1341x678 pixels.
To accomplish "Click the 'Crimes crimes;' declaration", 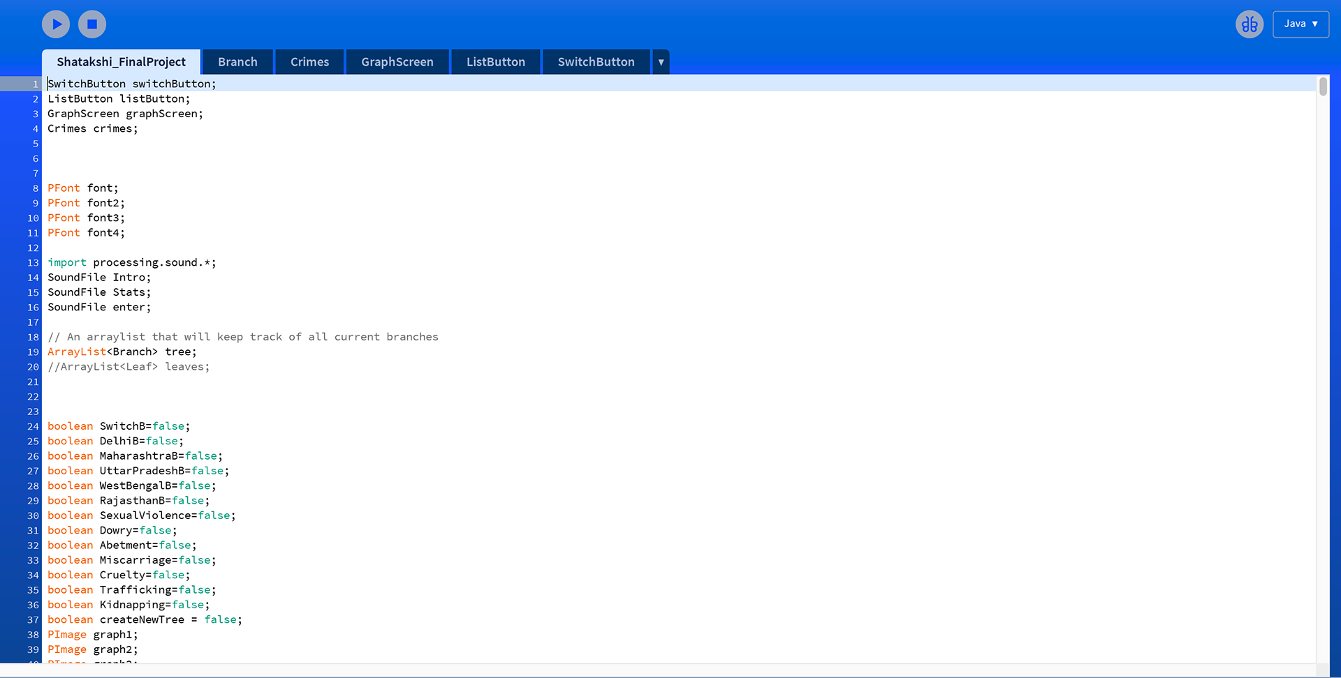I will (x=93, y=128).
